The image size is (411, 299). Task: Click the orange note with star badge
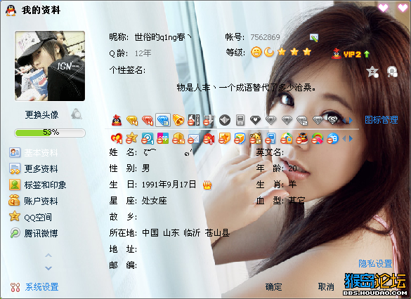(x=224, y=138)
